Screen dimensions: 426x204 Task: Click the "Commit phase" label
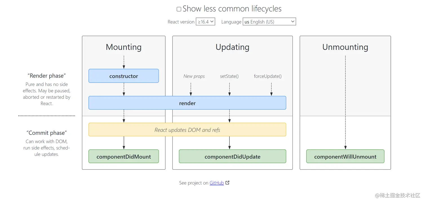[x=46, y=133]
